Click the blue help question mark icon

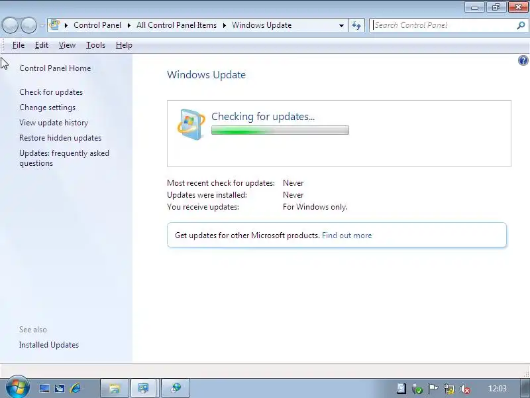click(x=523, y=60)
